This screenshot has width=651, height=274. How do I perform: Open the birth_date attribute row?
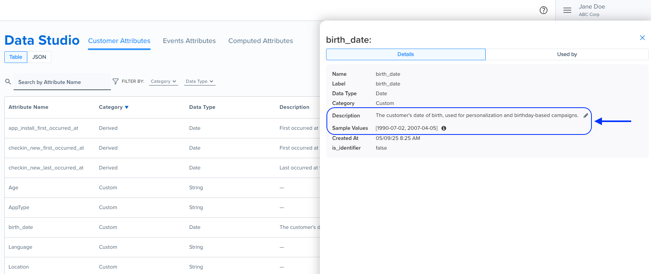[21, 227]
